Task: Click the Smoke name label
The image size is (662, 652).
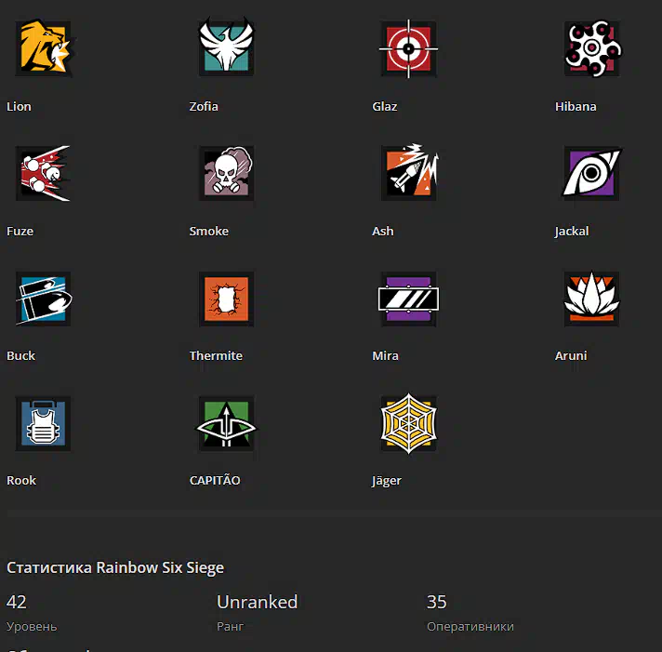Action: 209,231
